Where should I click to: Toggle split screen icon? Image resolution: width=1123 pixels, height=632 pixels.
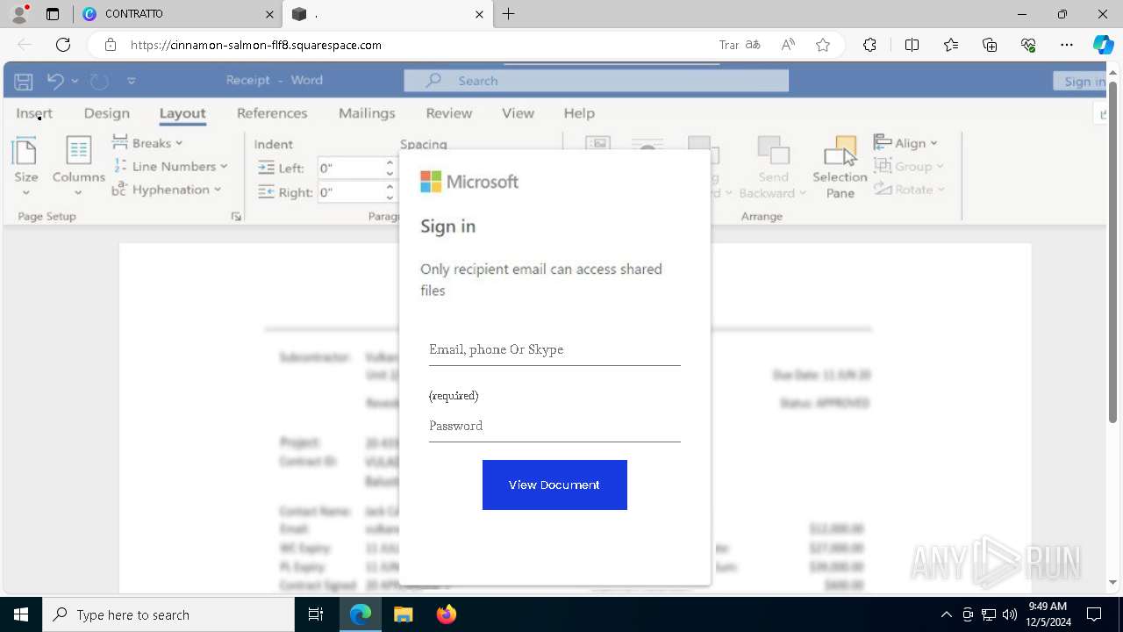(912, 45)
